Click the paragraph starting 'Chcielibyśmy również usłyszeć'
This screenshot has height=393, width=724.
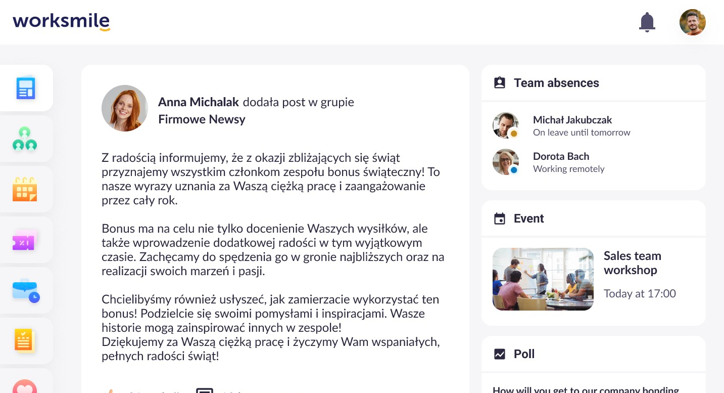[270, 314]
